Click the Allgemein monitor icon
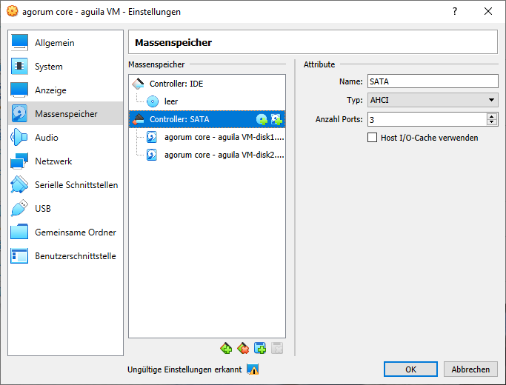The image size is (506, 385). (x=19, y=42)
